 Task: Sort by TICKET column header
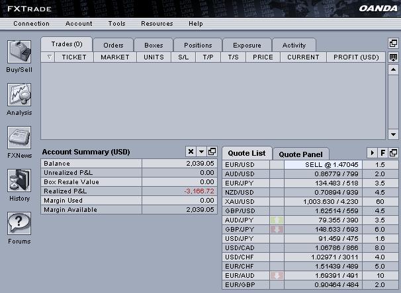(x=74, y=57)
